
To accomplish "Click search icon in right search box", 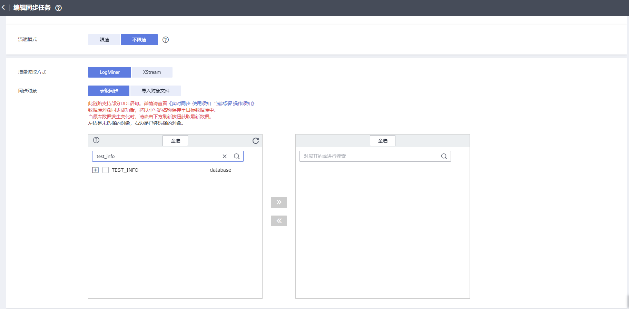I will tap(444, 156).
